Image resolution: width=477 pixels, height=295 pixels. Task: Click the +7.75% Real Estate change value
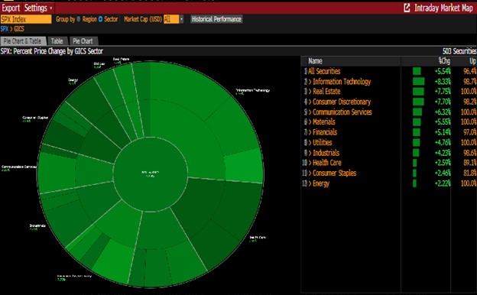tap(443, 91)
